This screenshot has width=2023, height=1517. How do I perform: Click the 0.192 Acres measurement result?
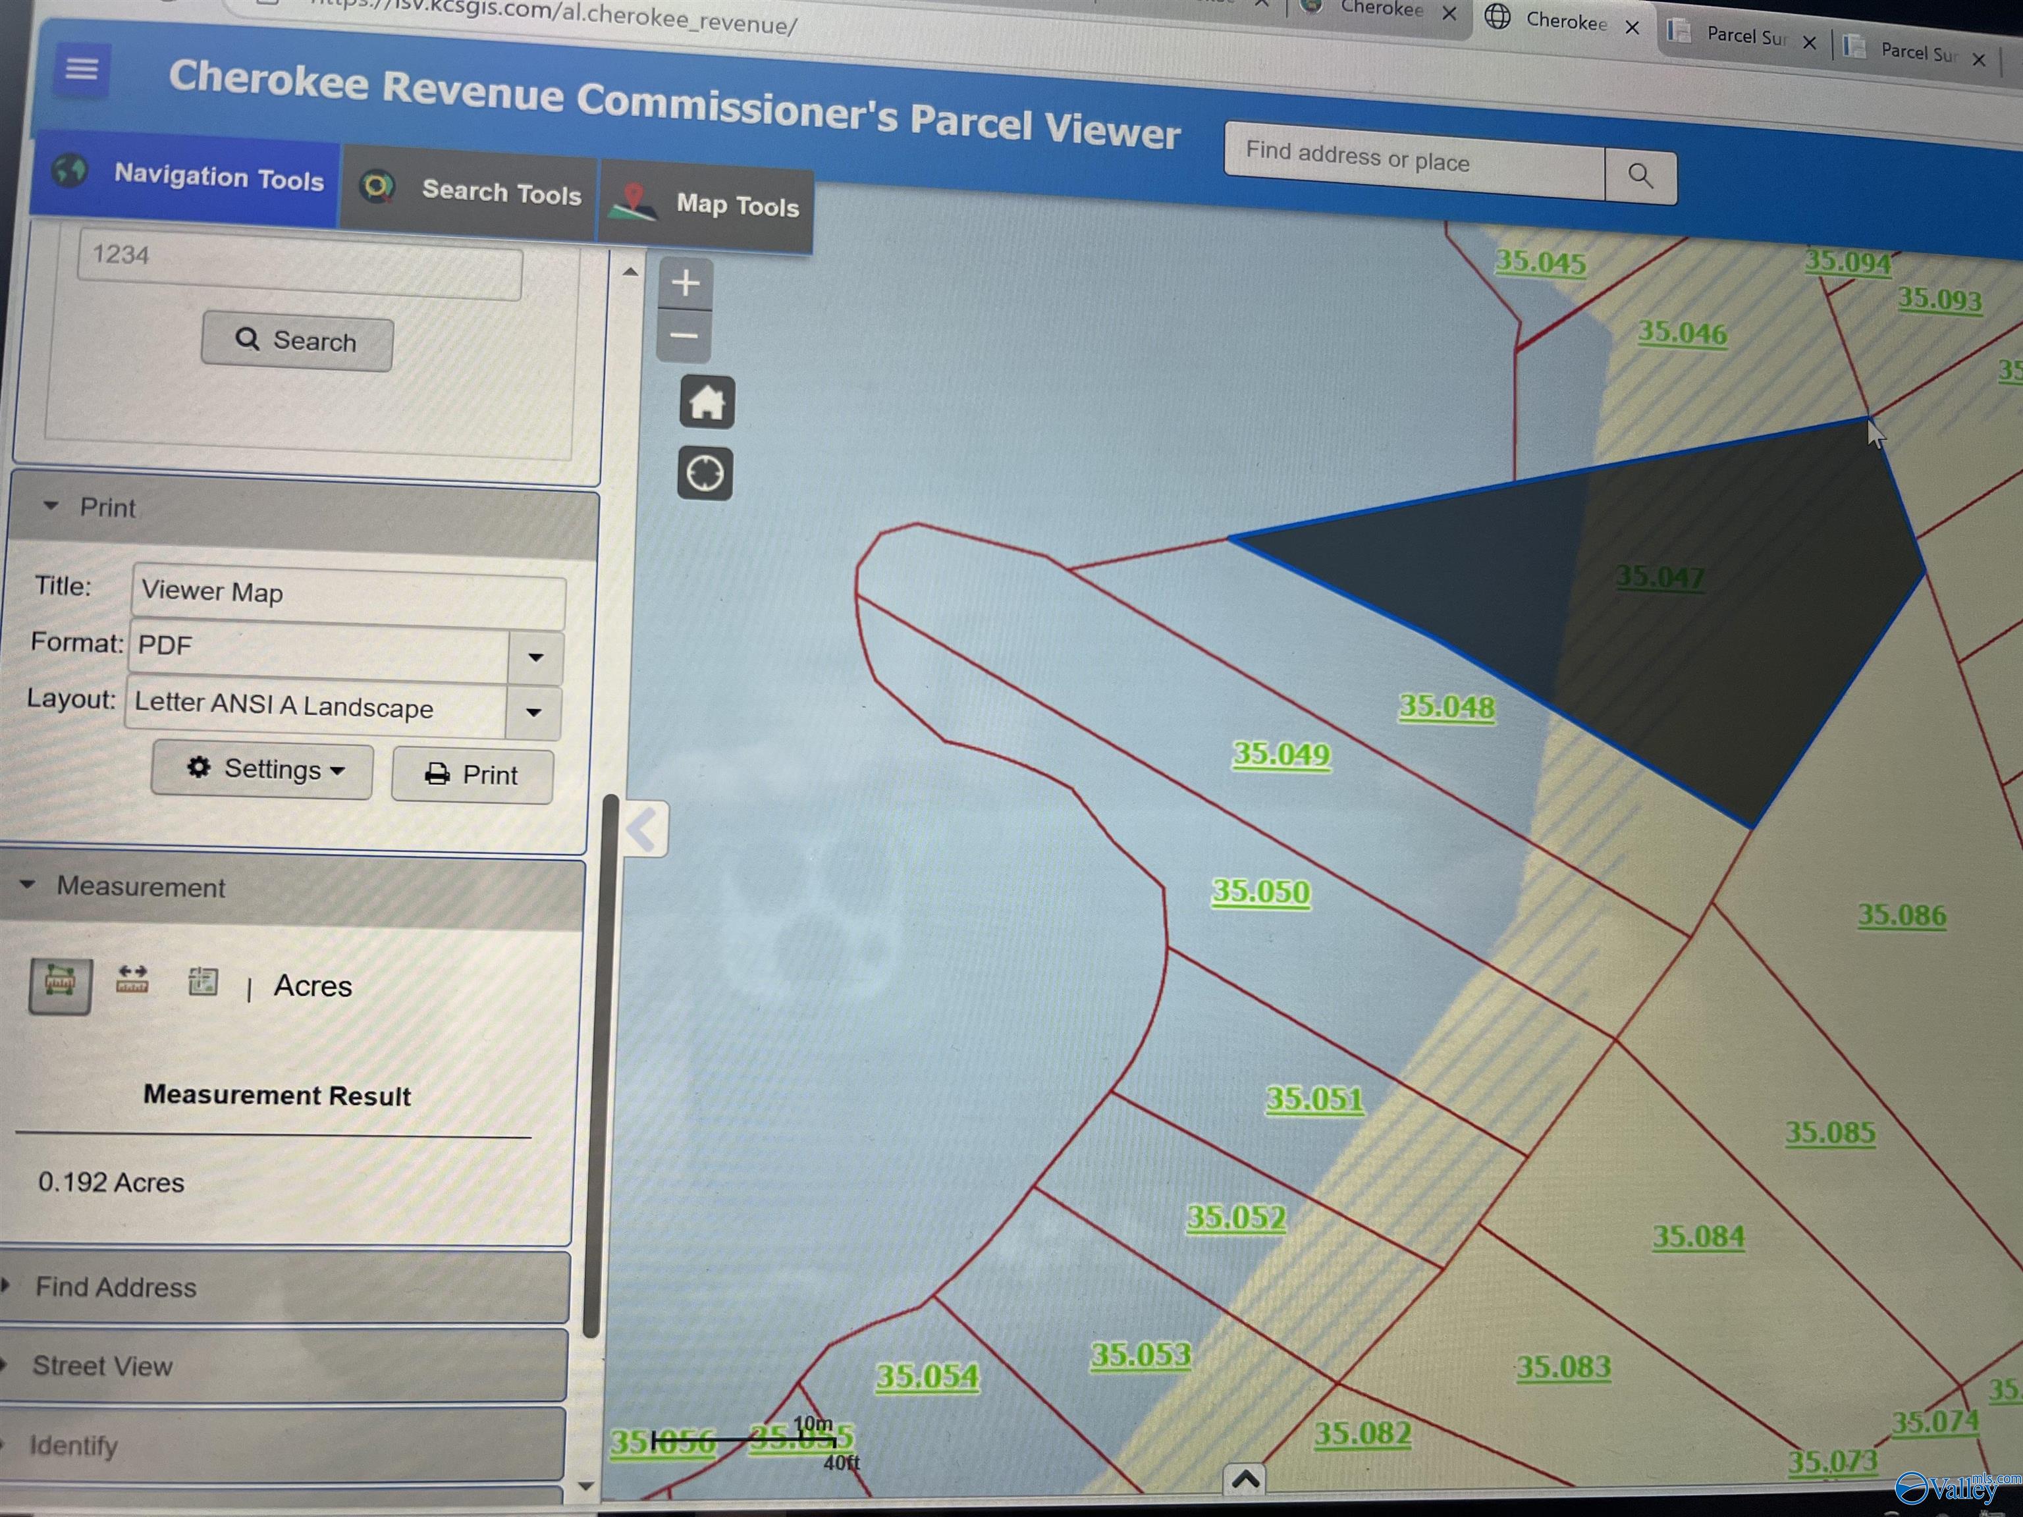(x=111, y=1183)
